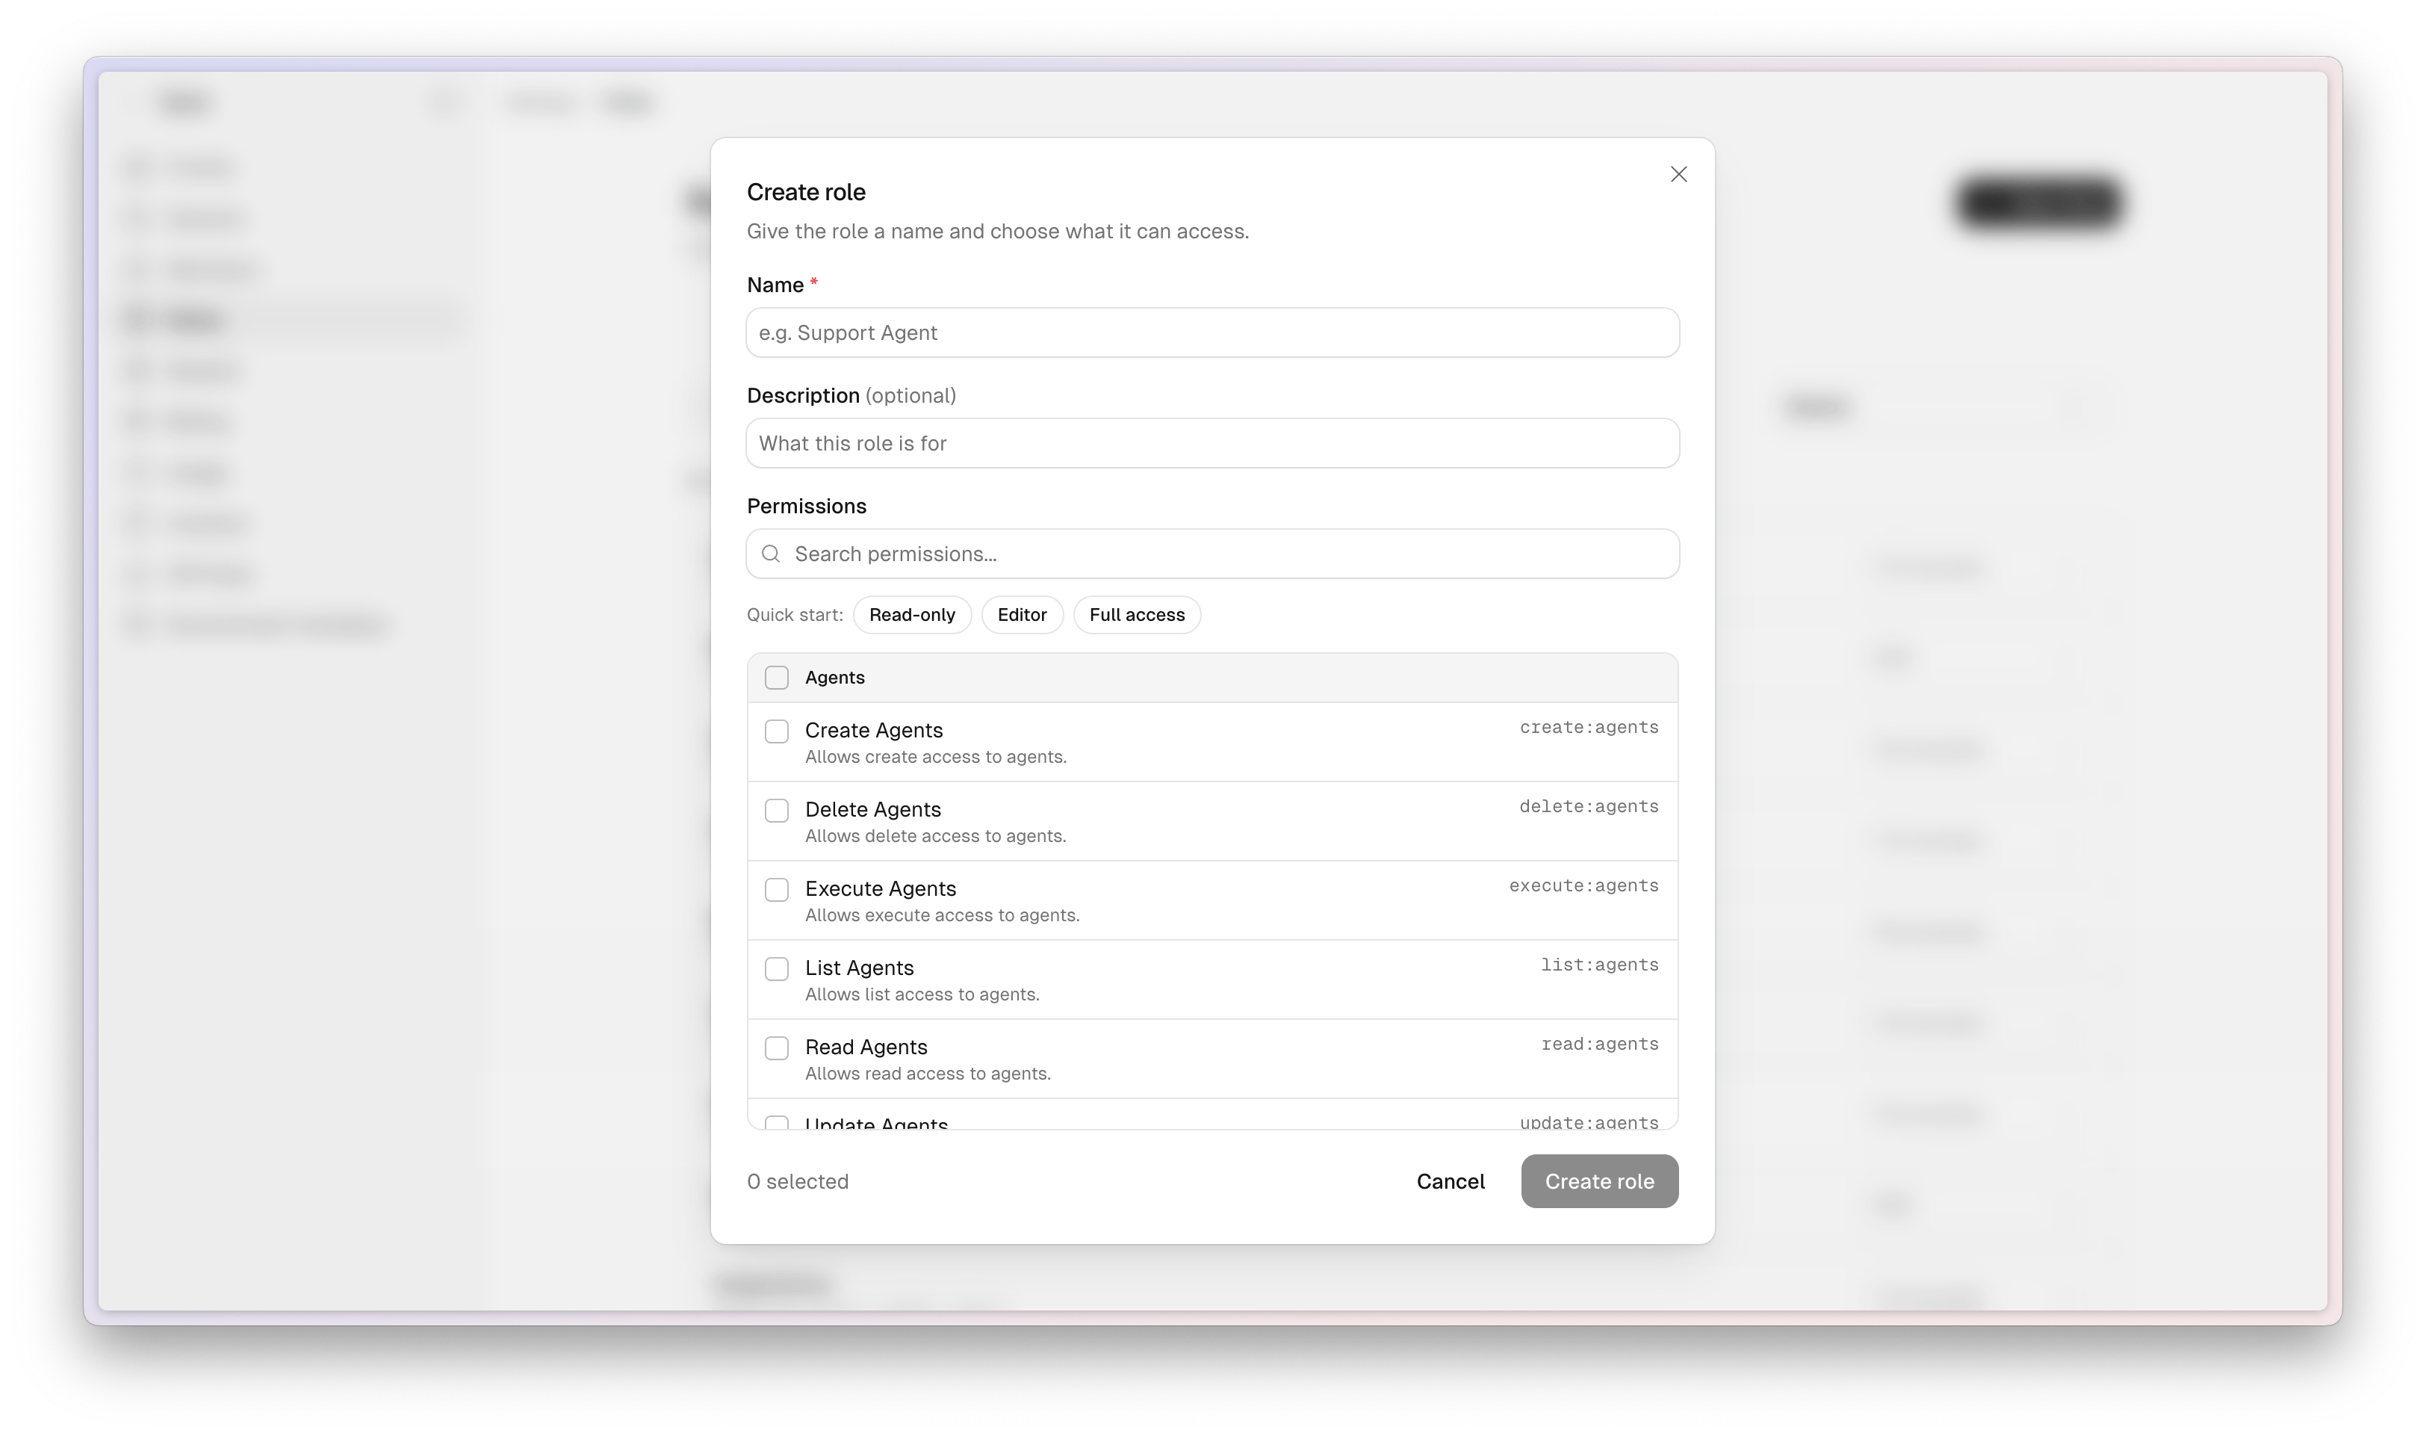Click the create:agents permission code
2426x1436 pixels.
[x=1588, y=728]
